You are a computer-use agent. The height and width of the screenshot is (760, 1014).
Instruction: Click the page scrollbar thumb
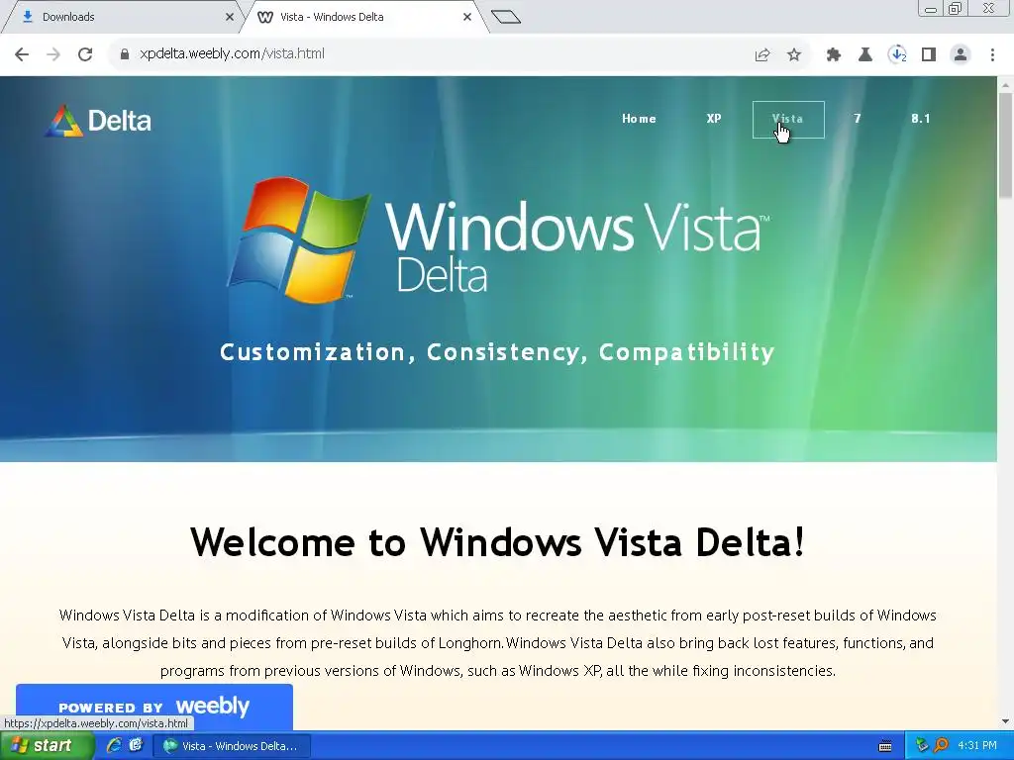tap(1005, 145)
